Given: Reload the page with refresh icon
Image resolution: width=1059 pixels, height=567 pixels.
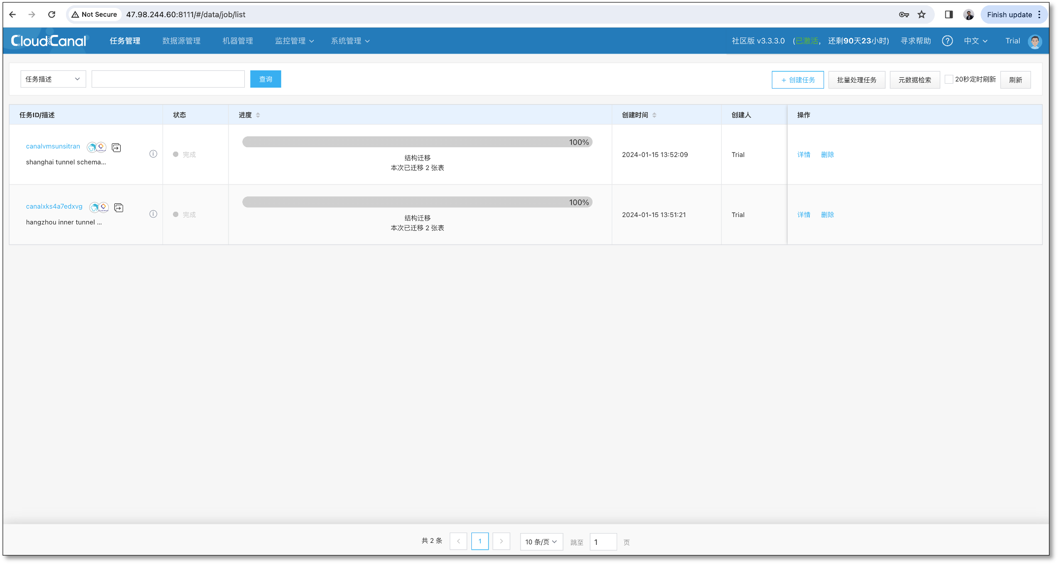Looking at the screenshot, I should pos(52,15).
